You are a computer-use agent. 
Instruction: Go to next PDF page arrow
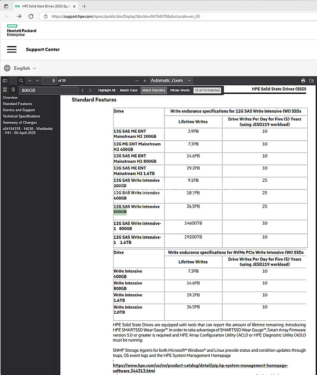pyautogui.click(x=38, y=81)
